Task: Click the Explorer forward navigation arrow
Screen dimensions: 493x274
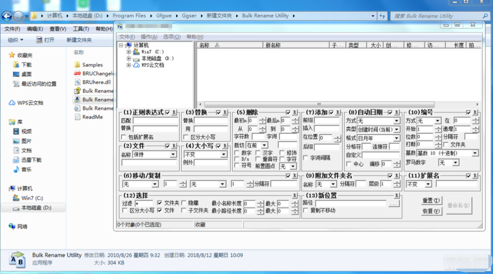Action: [x=18, y=16]
